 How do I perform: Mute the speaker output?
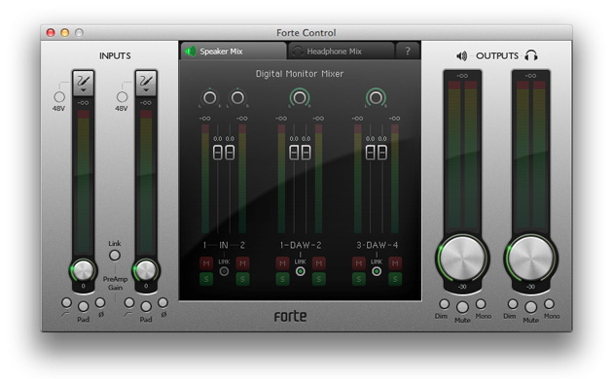[462, 307]
